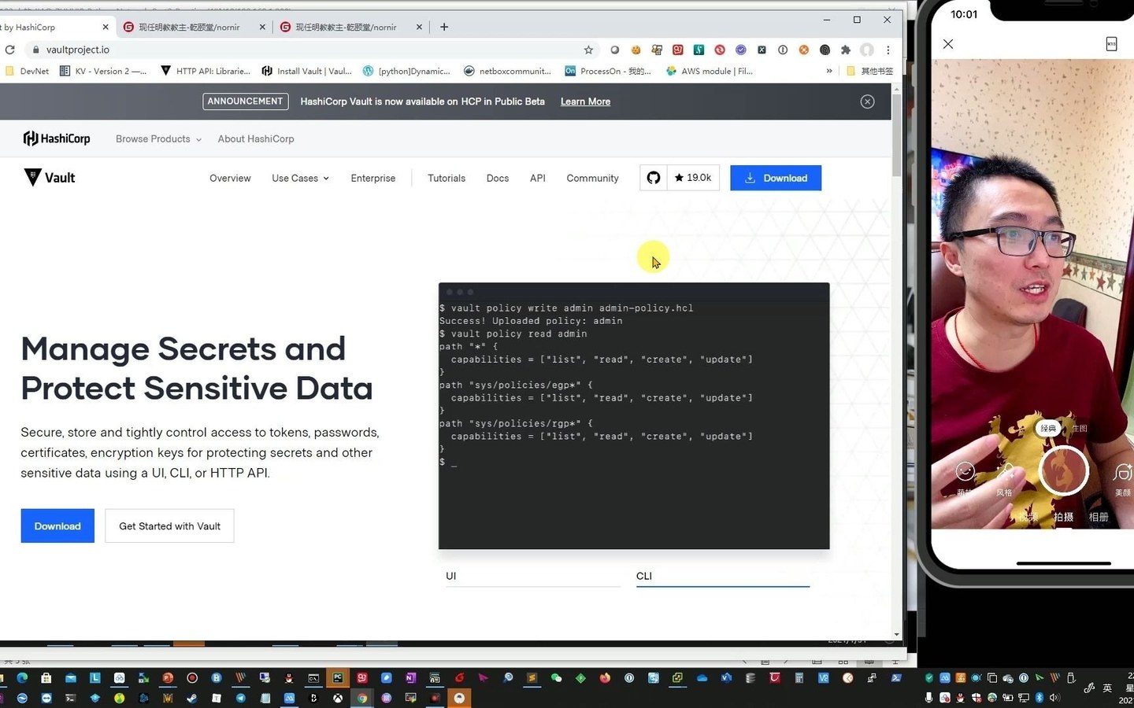Open the 'Install Vault' bookmark

click(x=307, y=71)
